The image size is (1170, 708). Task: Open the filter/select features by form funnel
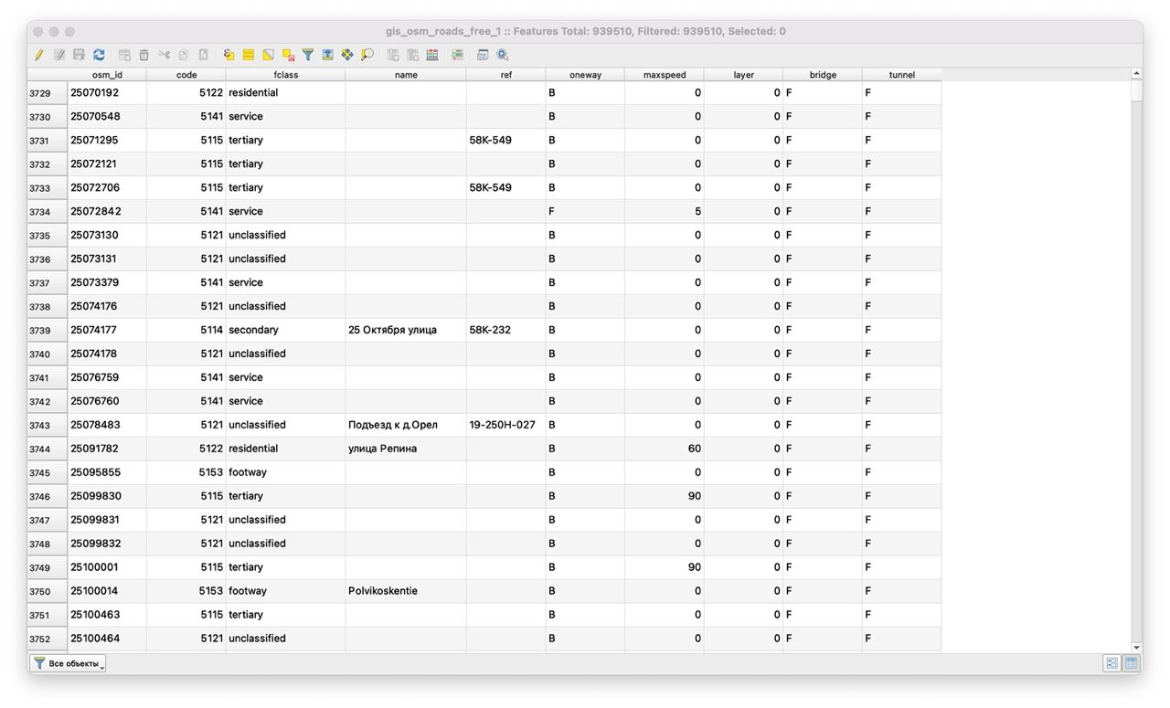tap(308, 55)
